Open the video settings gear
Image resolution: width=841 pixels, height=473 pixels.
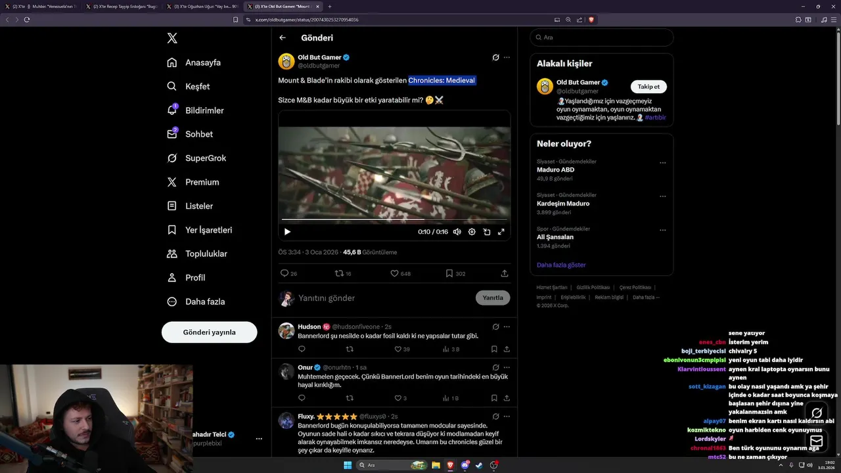pos(472,231)
